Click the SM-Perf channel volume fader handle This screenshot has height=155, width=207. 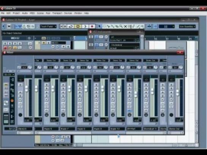click(x=136, y=94)
